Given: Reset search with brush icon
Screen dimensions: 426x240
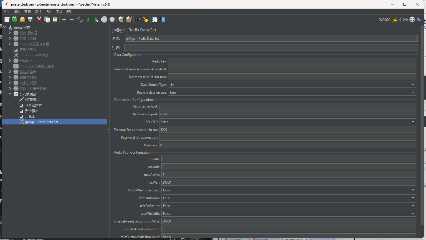Looking at the screenshot, I should coord(146,19).
